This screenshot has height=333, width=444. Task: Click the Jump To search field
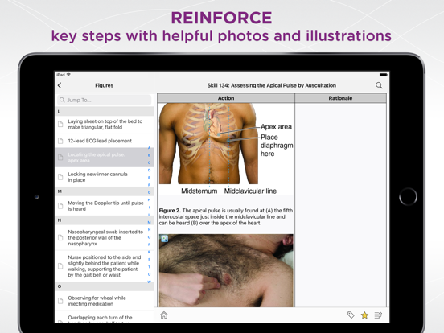tap(105, 100)
